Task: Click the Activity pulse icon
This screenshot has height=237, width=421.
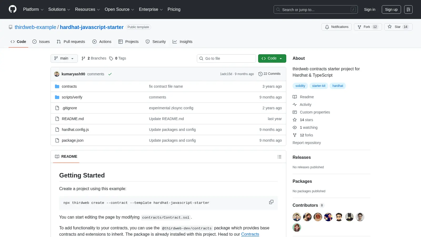Action: pyautogui.click(x=295, y=105)
